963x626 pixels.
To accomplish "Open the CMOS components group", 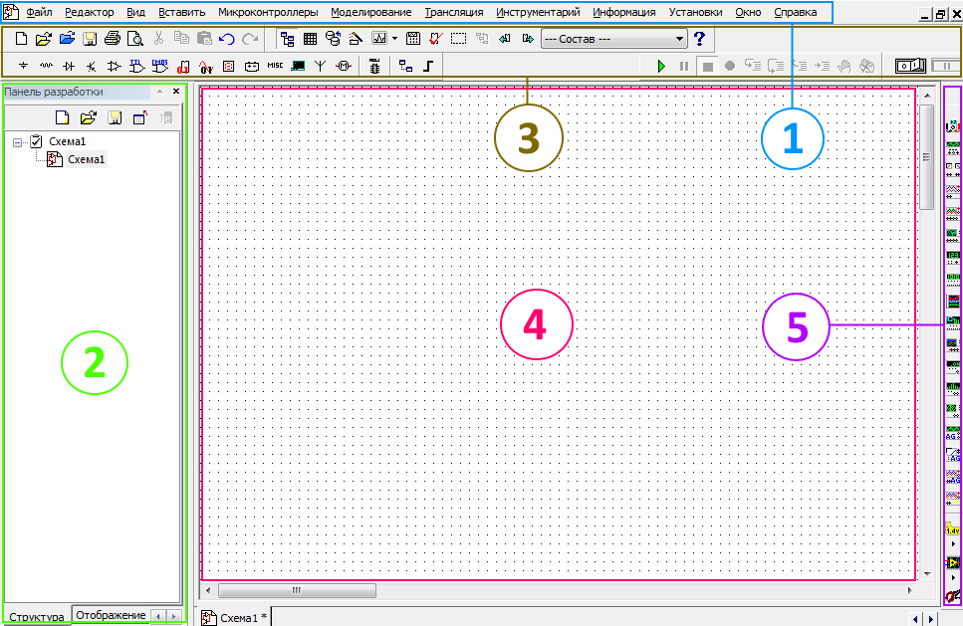I will tap(159, 67).
